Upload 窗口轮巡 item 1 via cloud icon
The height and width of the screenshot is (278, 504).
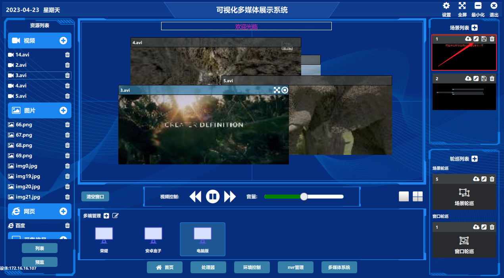[x=476, y=227]
